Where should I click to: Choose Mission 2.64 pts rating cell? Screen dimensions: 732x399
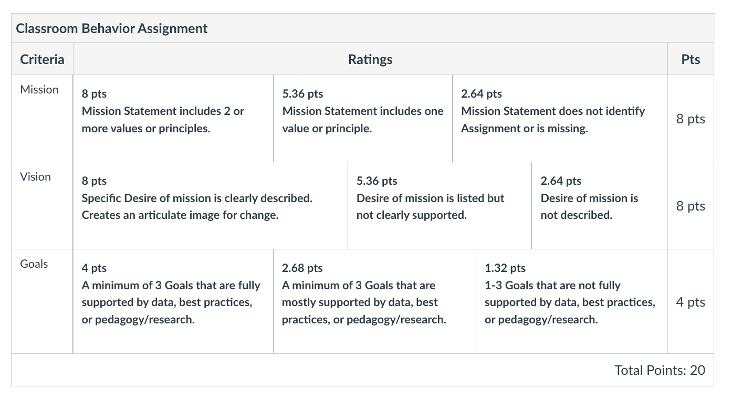pos(560,118)
